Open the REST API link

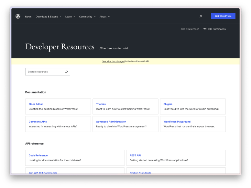tap(135, 155)
